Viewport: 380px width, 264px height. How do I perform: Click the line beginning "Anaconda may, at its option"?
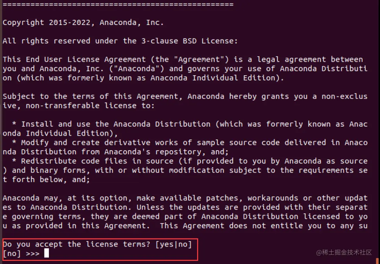pyautogui.click(x=185, y=198)
